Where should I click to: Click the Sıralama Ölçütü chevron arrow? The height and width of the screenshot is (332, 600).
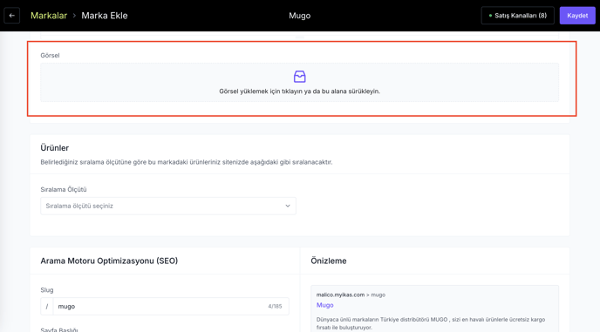288,206
